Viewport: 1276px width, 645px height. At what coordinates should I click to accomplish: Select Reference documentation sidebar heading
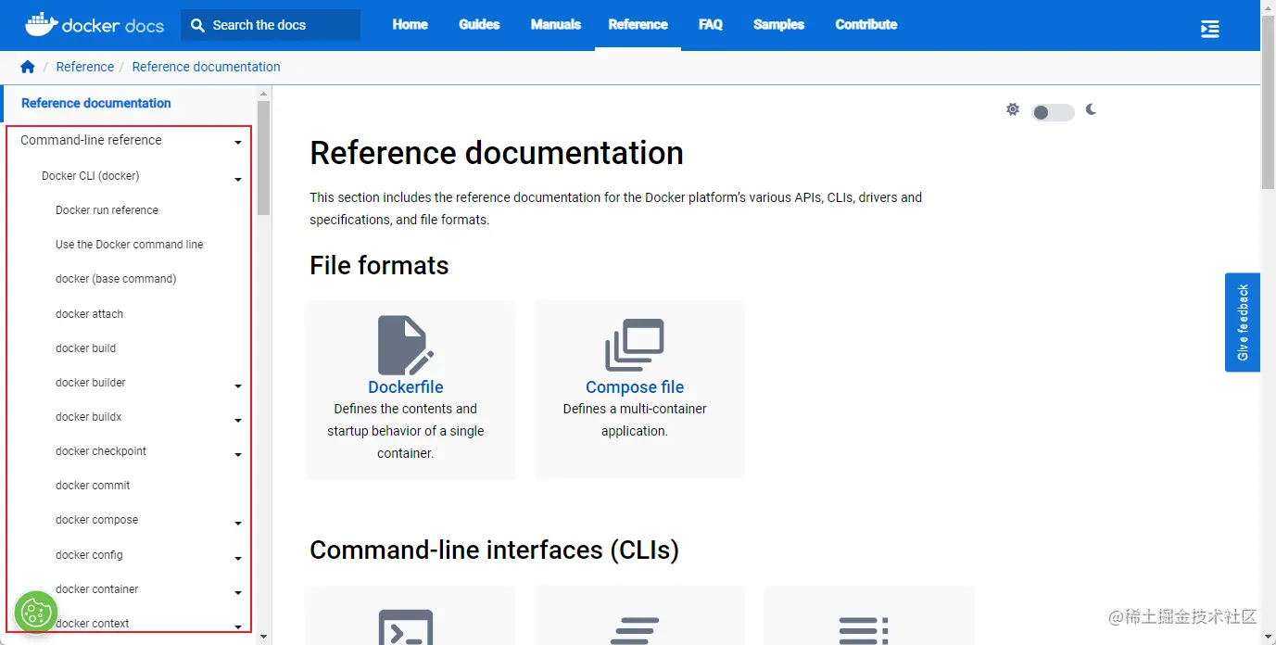click(96, 103)
